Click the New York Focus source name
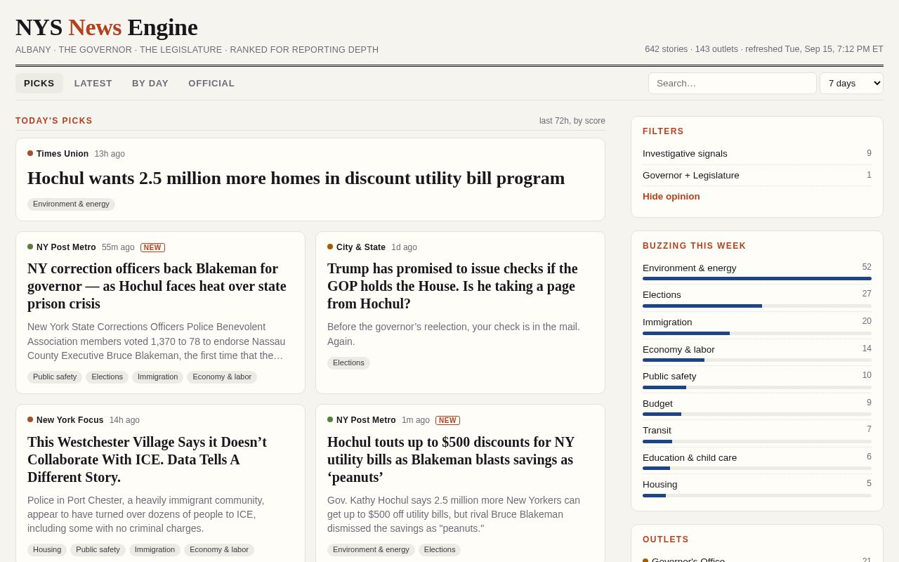 click(70, 420)
